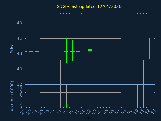Click the 10 volume tick label
The image size is (161, 121).
click(x=19, y=88)
